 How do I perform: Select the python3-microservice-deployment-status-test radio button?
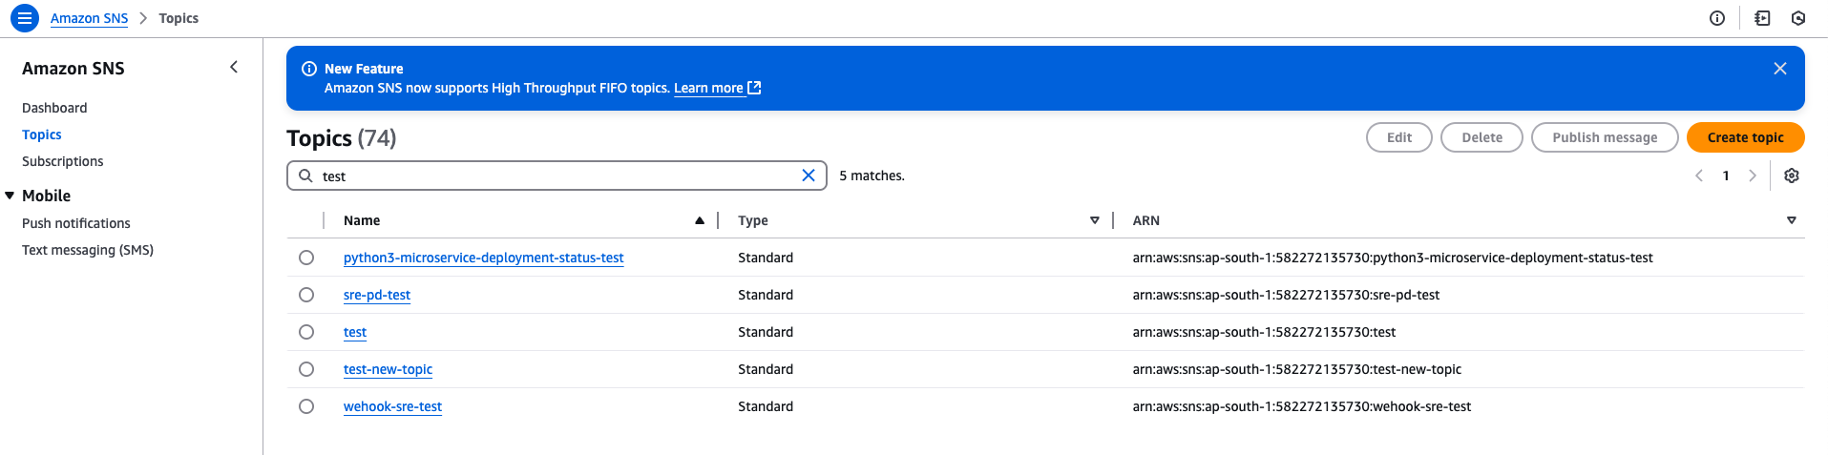pyautogui.click(x=306, y=258)
